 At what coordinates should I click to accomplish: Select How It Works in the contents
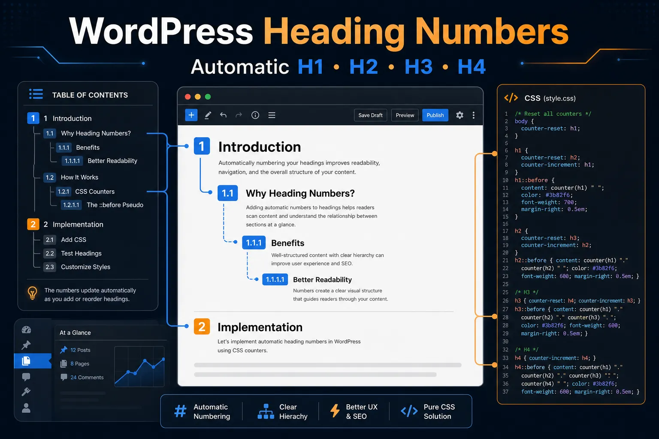pyautogui.click(x=79, y=177)
